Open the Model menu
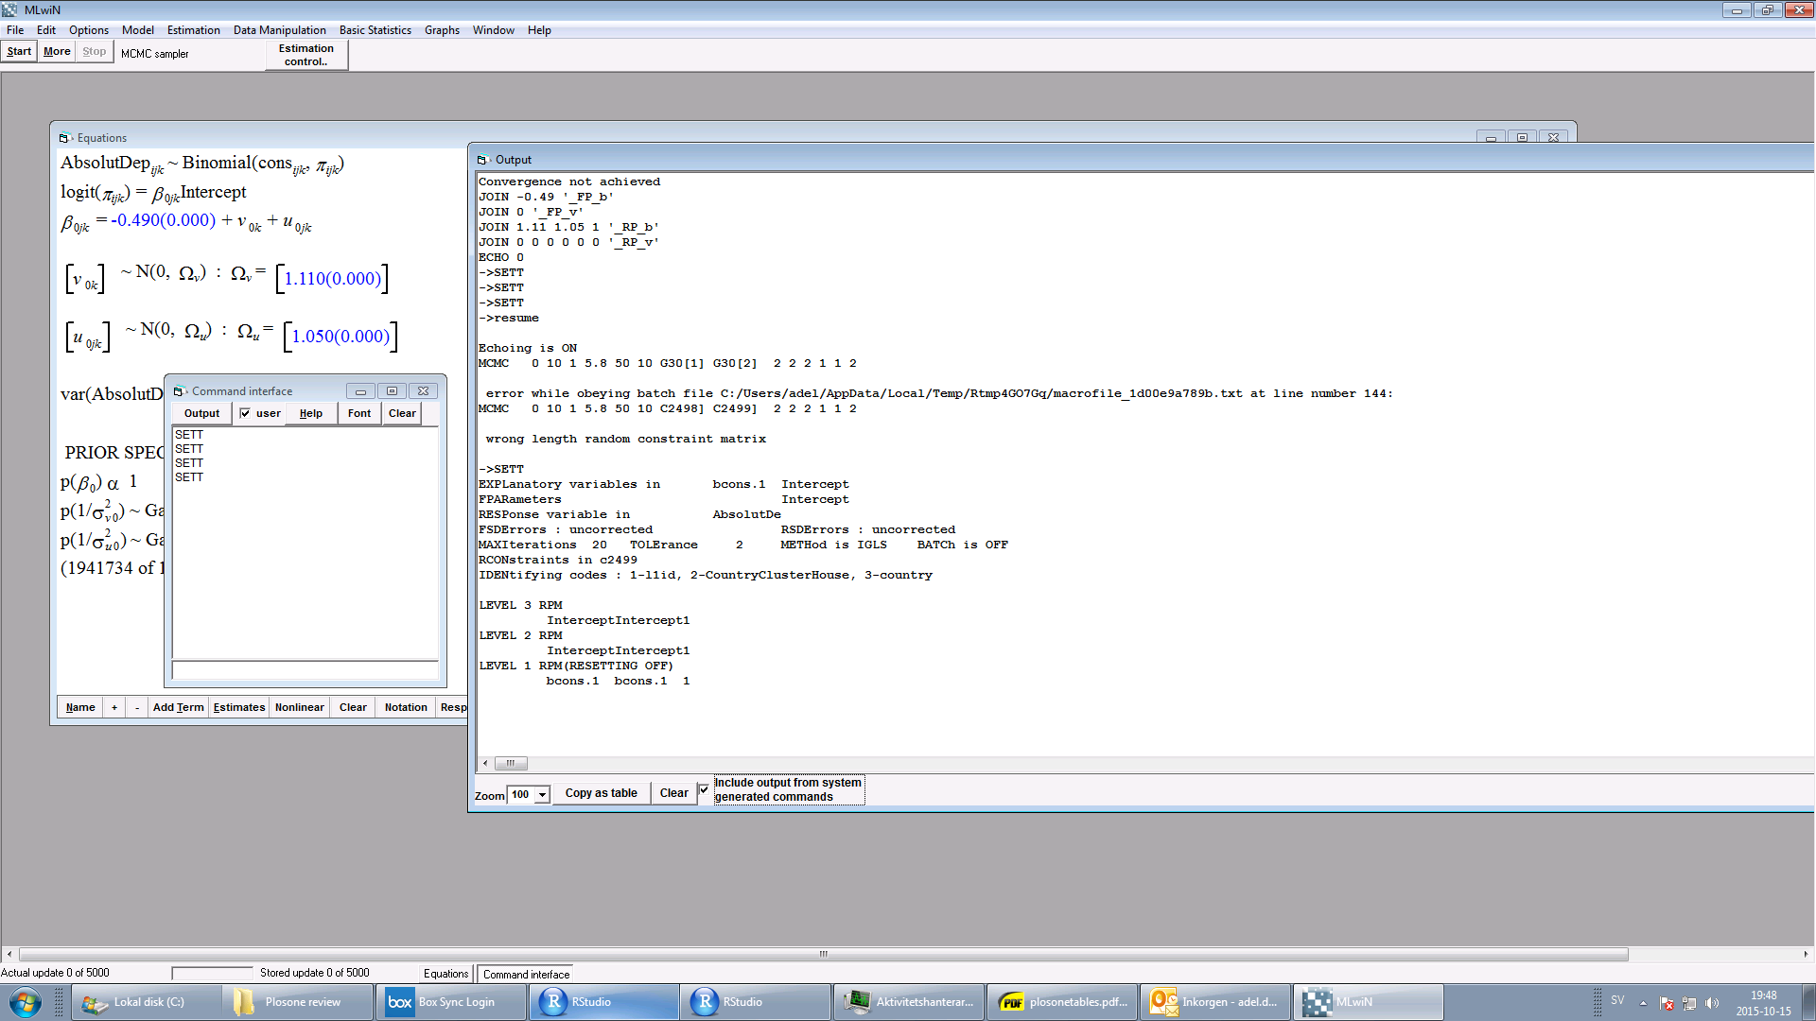The width and height of the screenshot is (1816, 1021). 136,28
